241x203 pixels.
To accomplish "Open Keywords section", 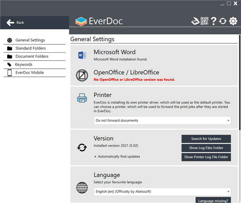I will point(35,65).
